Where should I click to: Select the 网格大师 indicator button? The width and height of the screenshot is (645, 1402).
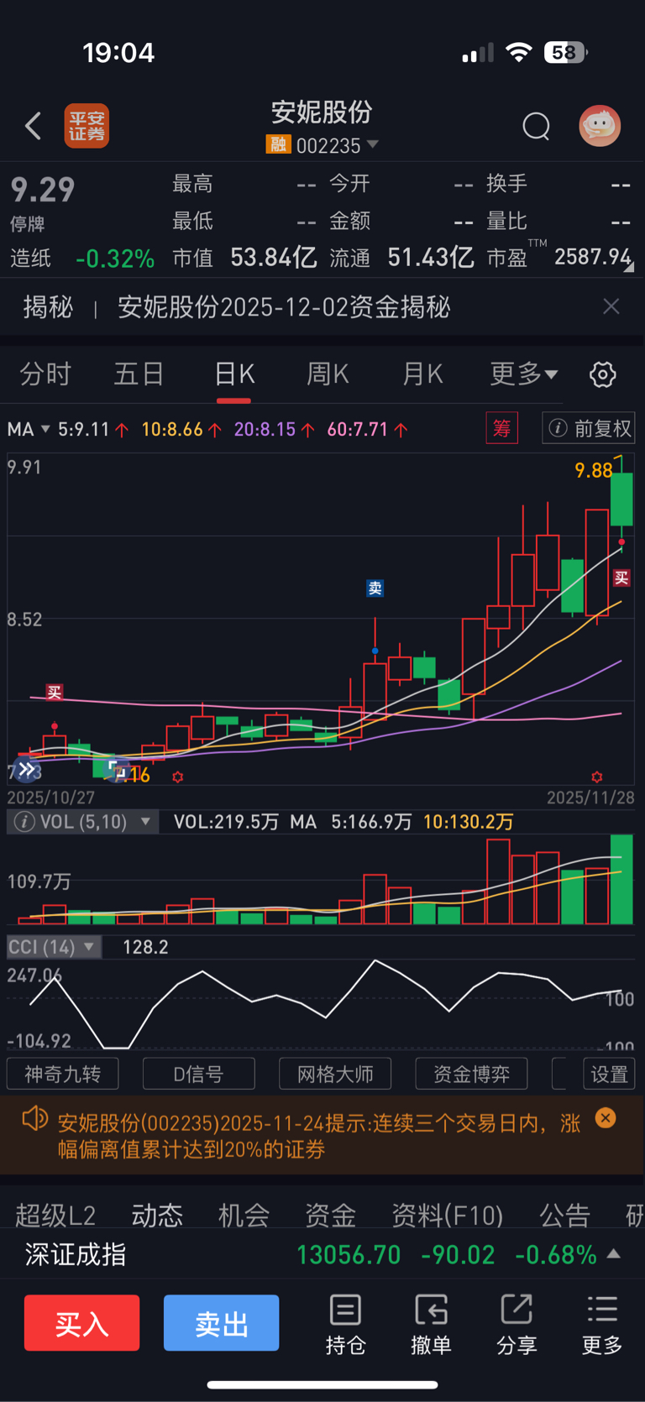335,1074
